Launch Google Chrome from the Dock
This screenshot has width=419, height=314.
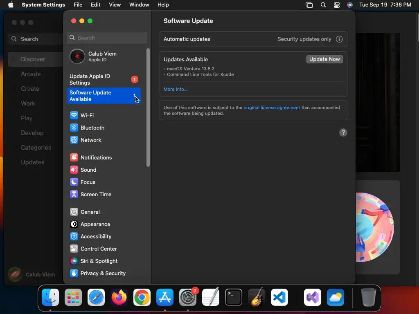(x=142, y=297)
